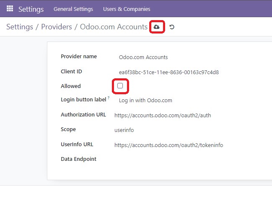
Task: Open the apps grid menu icon
Action: pyautogui.click(x=10, y=8)
